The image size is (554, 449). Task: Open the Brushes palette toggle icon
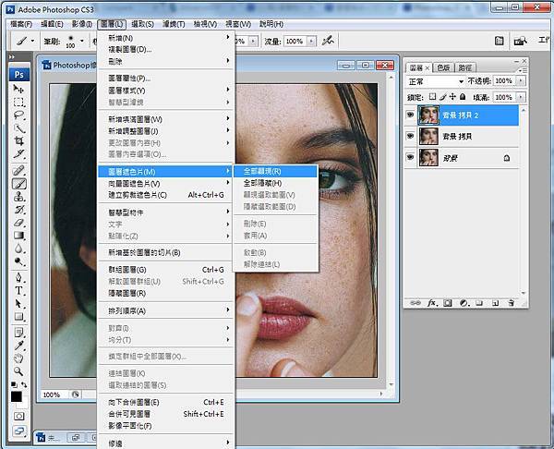(x=499, y=41)
